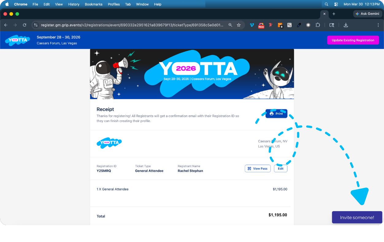Open the Chrome downloads tray
This screenshot has height=242, width=384.
pyautogui.click(x=346, y=25)
